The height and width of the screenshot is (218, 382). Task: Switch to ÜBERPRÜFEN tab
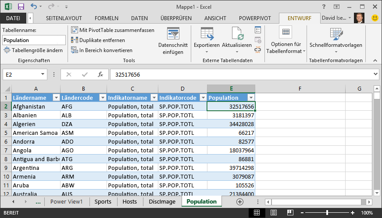pos(176,18)
